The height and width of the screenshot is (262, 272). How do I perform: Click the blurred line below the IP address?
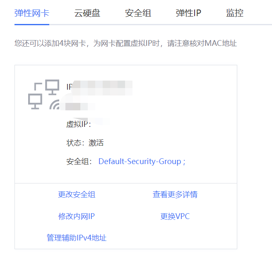coord(79,106)
